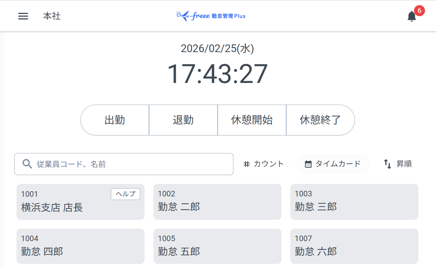Toggle the 昇順 sort order
Screen dimensions: 436x269
(x=397, y=164)
